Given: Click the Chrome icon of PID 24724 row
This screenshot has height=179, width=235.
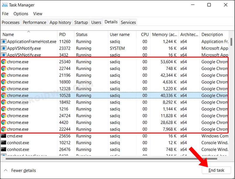Looking at the screenshot, I should click(4, 116).
